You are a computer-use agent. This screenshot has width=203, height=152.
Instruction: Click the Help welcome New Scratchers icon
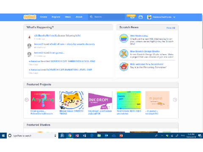coord(124,67)
